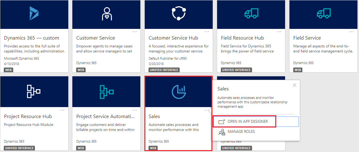Open the ellipsis menu on the Sales tile

207,110
